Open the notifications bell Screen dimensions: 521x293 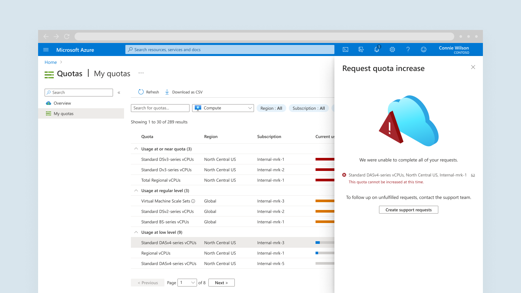377,49
